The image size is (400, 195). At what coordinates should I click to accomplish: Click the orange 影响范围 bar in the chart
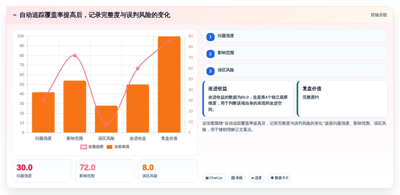point(75,107)
